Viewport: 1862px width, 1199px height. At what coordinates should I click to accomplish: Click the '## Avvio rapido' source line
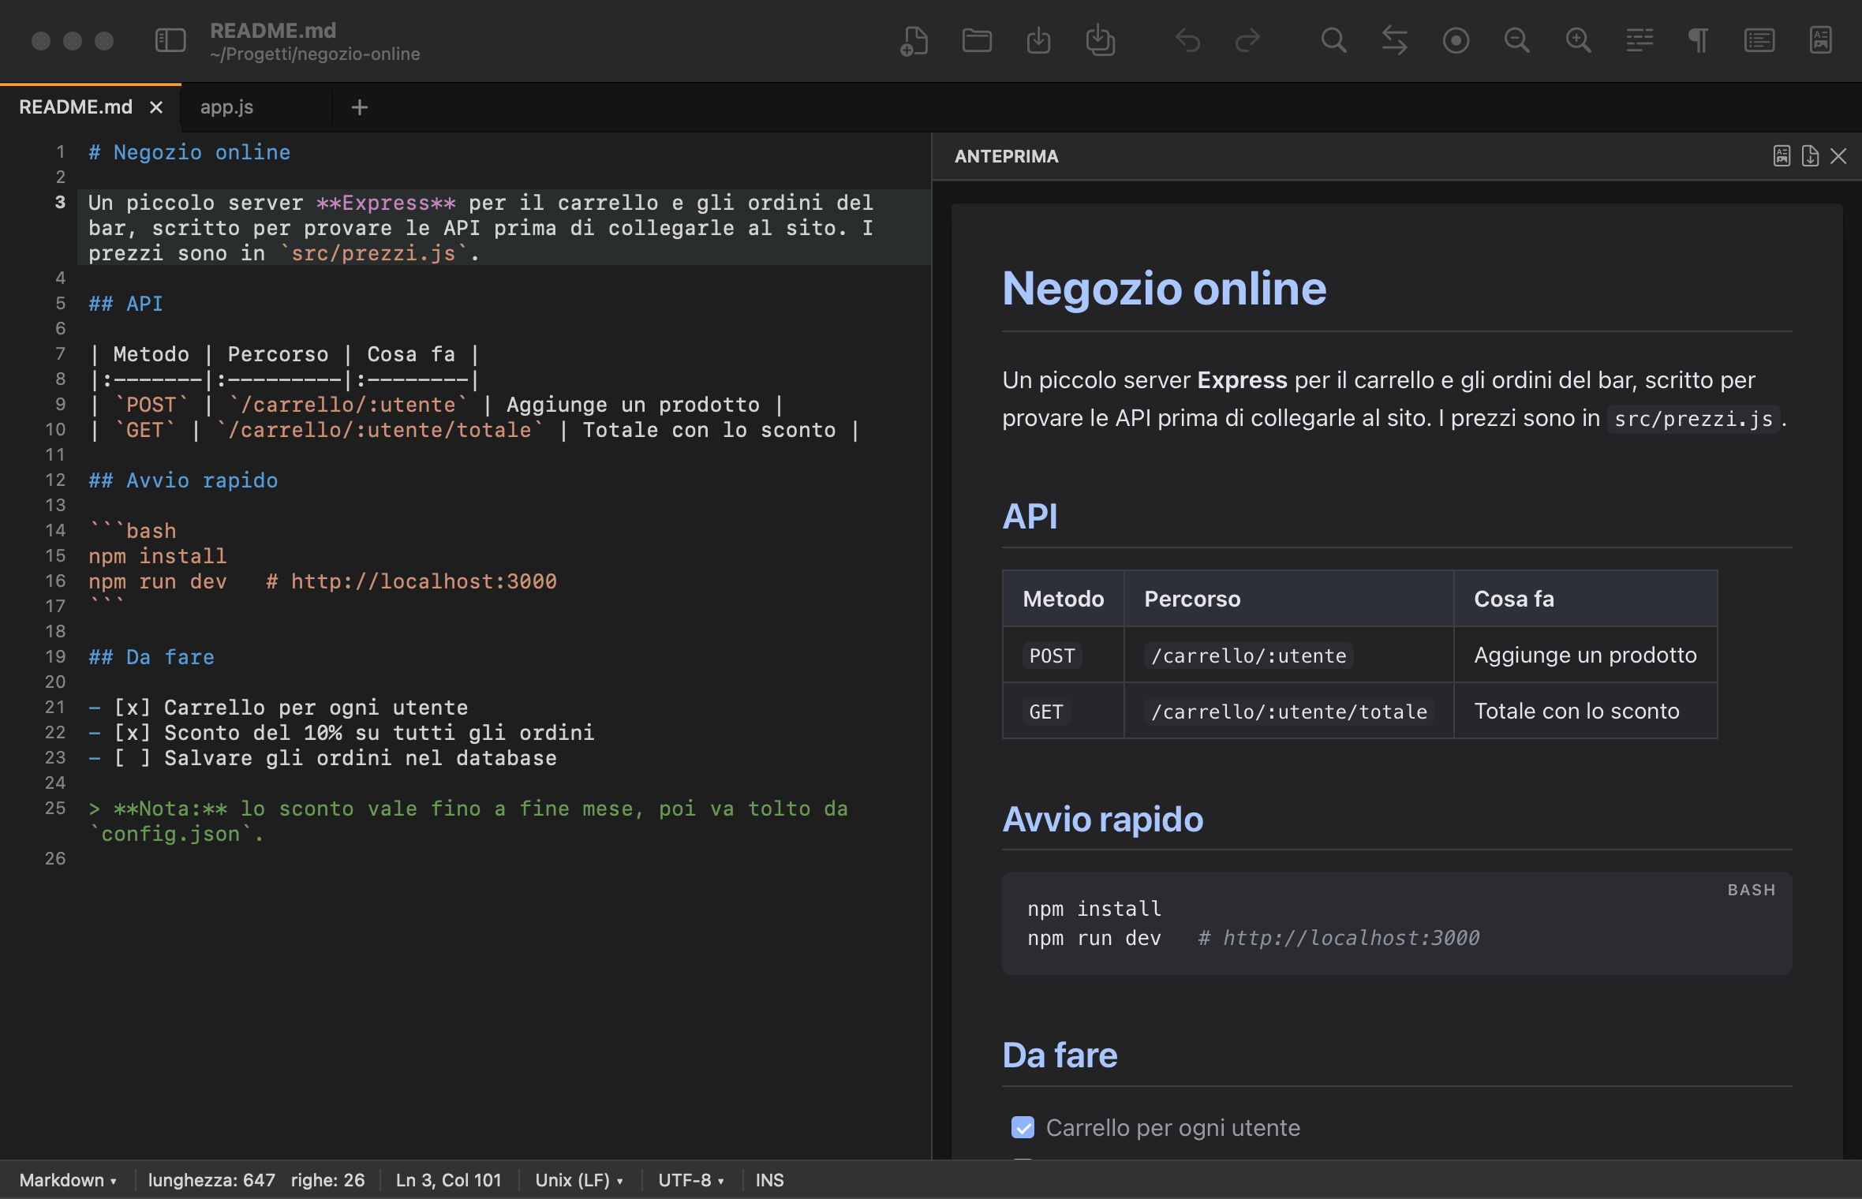tap(183, 480)
